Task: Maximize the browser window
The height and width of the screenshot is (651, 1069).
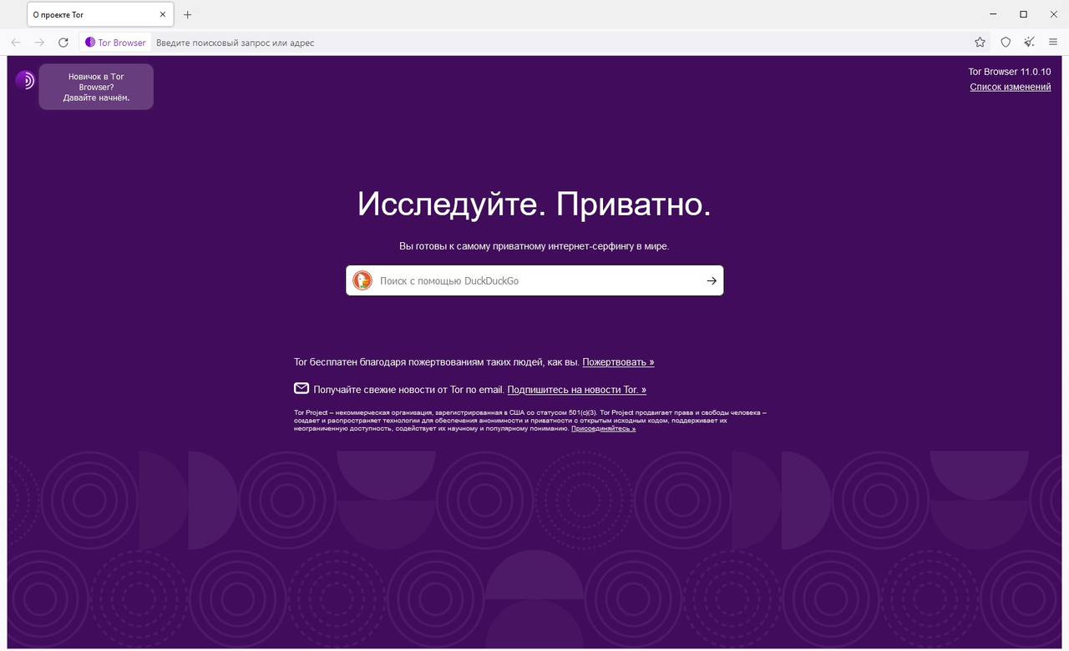Action: (x=1023, y=14)
